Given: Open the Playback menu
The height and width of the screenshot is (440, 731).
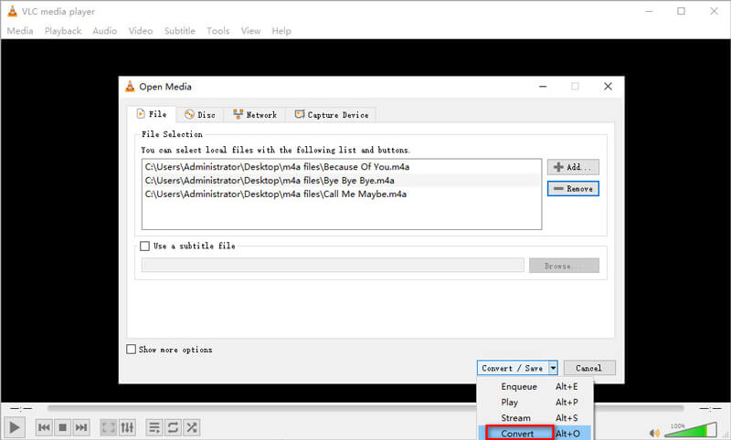Looking at the screenshot, I should point(63,31).
